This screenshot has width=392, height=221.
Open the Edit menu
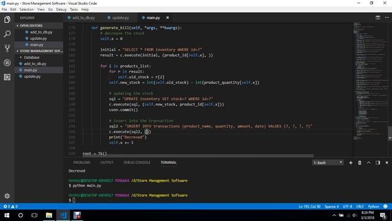[13, 9]
